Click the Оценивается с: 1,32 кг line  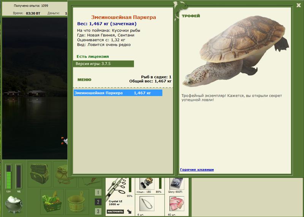pyautogui.click(x=101, y=40)
